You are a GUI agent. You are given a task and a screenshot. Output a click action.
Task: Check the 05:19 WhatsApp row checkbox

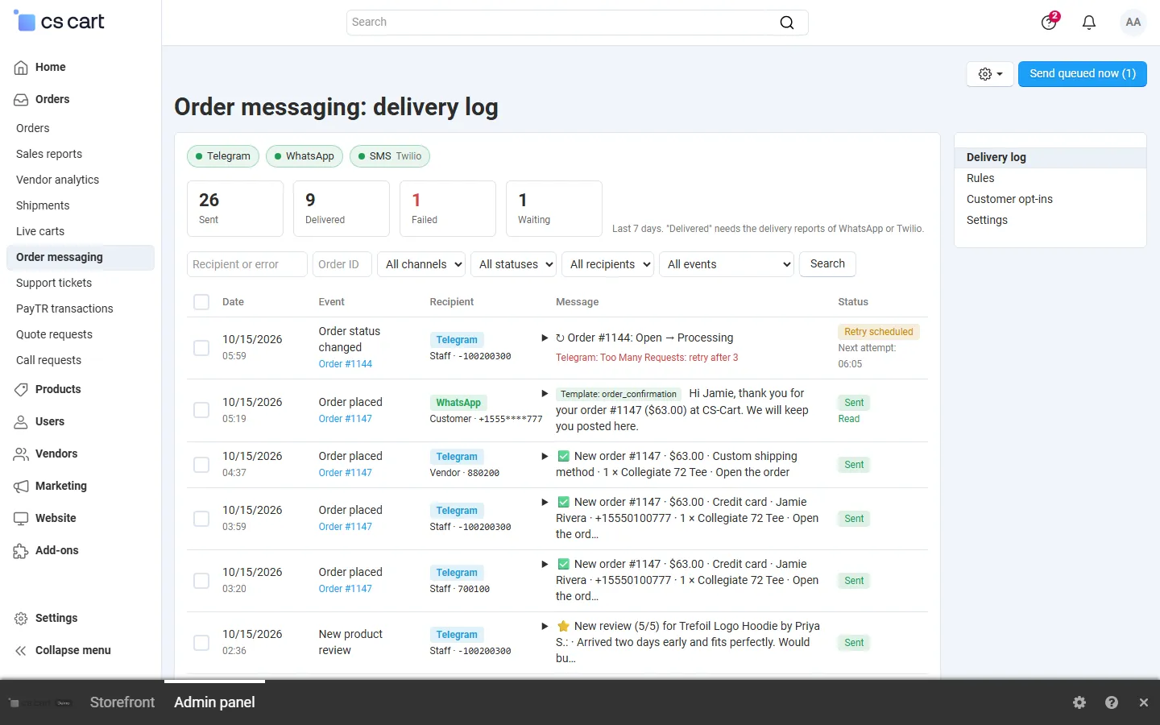click(x=201, y=410)
